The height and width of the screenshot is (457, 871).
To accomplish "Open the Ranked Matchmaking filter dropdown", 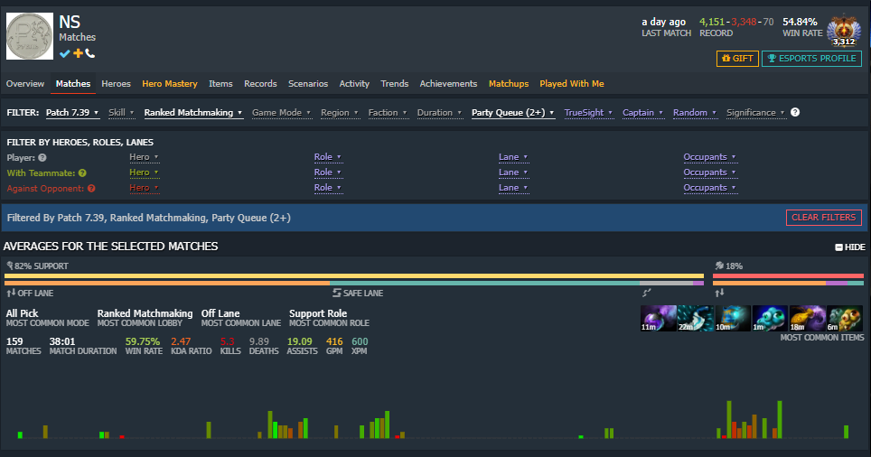I will (x=193, y=113).
